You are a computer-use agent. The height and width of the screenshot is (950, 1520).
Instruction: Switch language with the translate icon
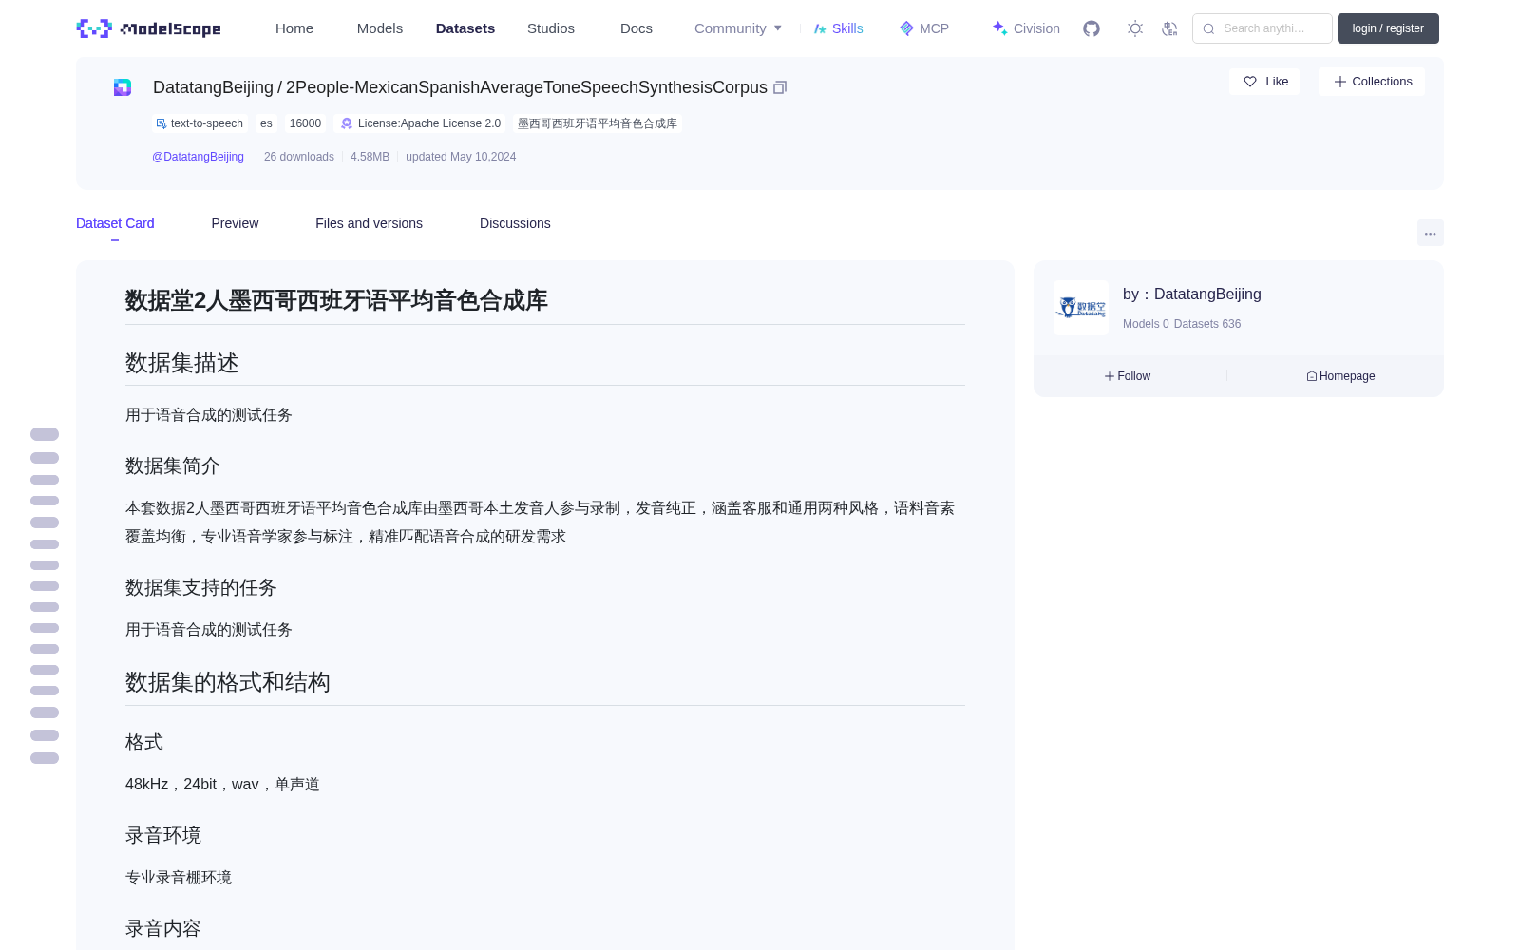pyautogui.click(x=1170, y=28)
